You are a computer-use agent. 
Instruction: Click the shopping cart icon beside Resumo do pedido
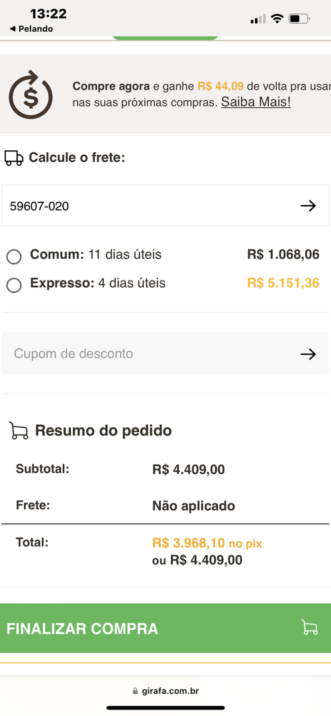pos(19,431)
